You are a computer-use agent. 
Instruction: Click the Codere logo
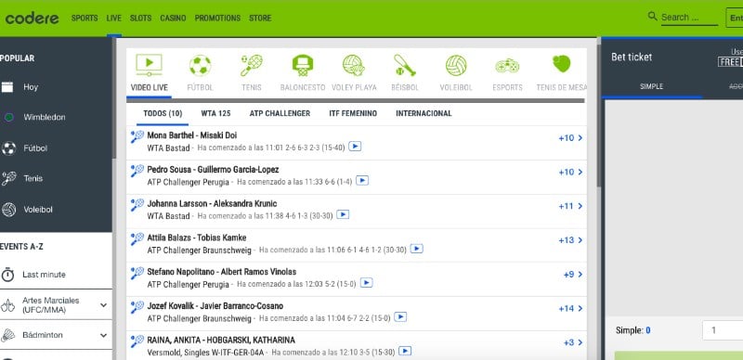[32, 19]
